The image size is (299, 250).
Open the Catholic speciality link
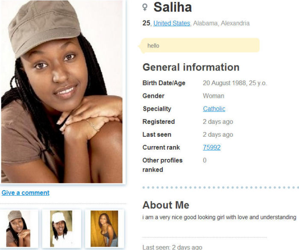tap(214, 109)
